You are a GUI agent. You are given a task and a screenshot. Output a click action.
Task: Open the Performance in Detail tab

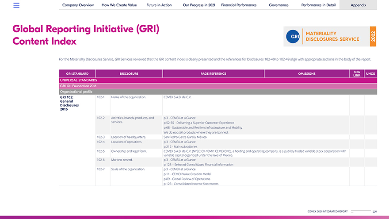point(318,5)
